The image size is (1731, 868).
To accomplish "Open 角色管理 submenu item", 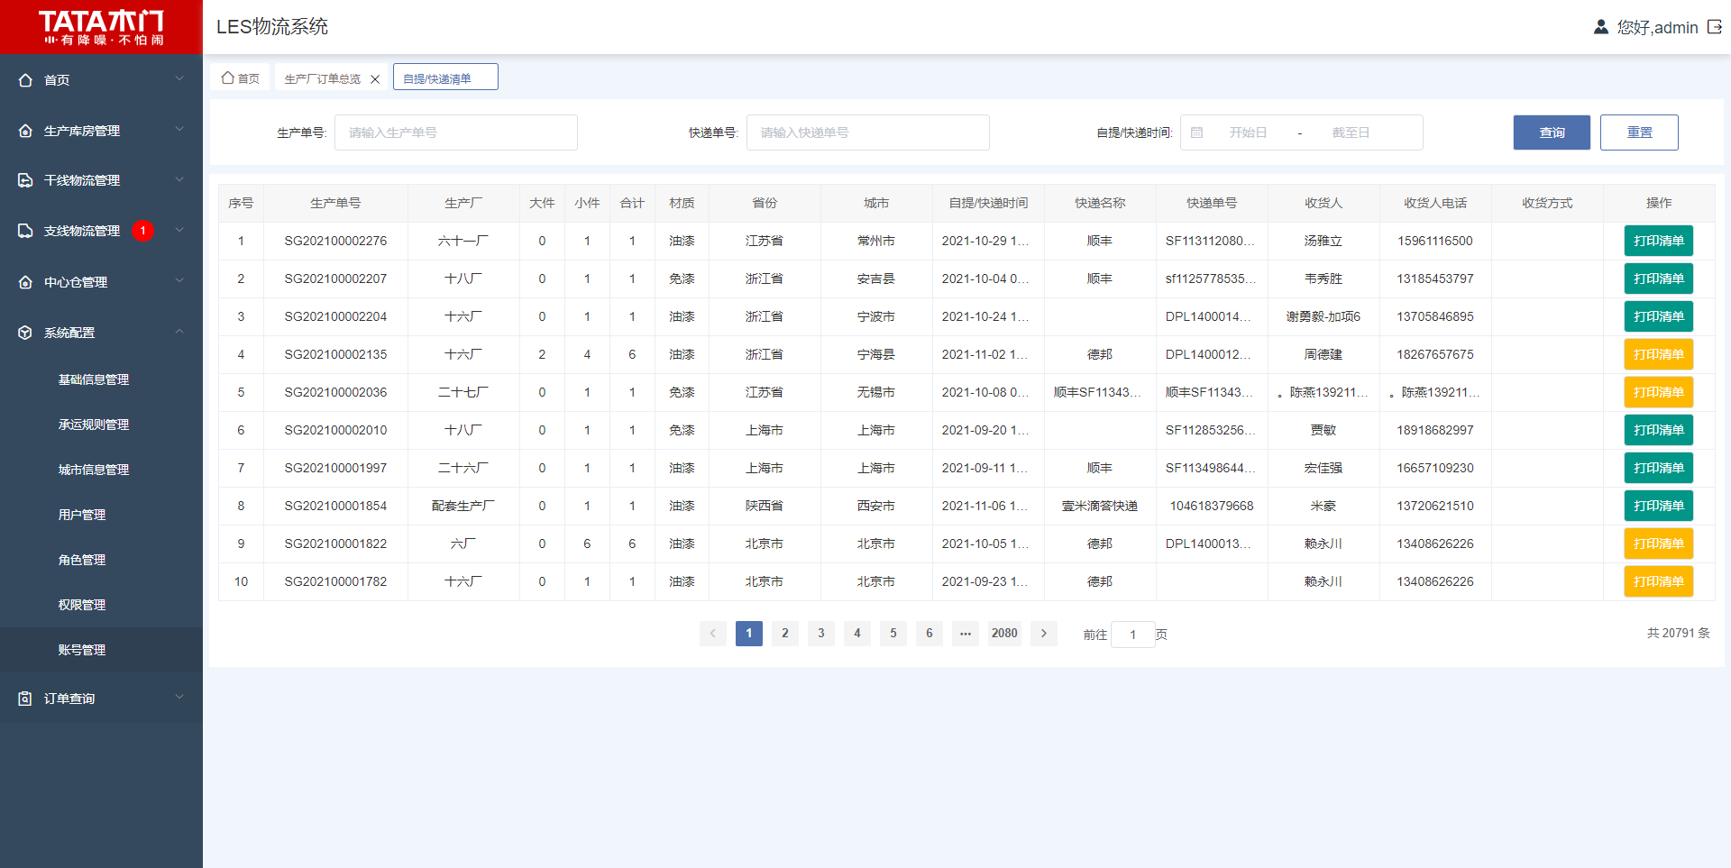I will click(101, 560).
